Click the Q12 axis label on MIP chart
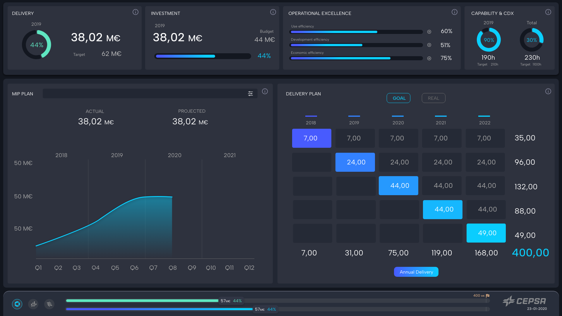562x316 pixels. coord(249,268)
